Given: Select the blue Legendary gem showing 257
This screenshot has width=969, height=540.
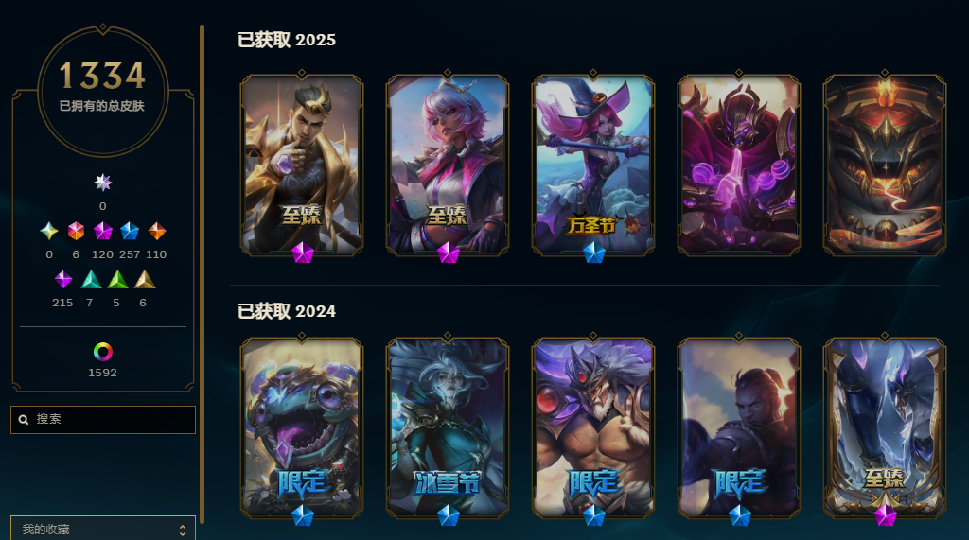Looking at the screenshot, I should tap(129, 231).
